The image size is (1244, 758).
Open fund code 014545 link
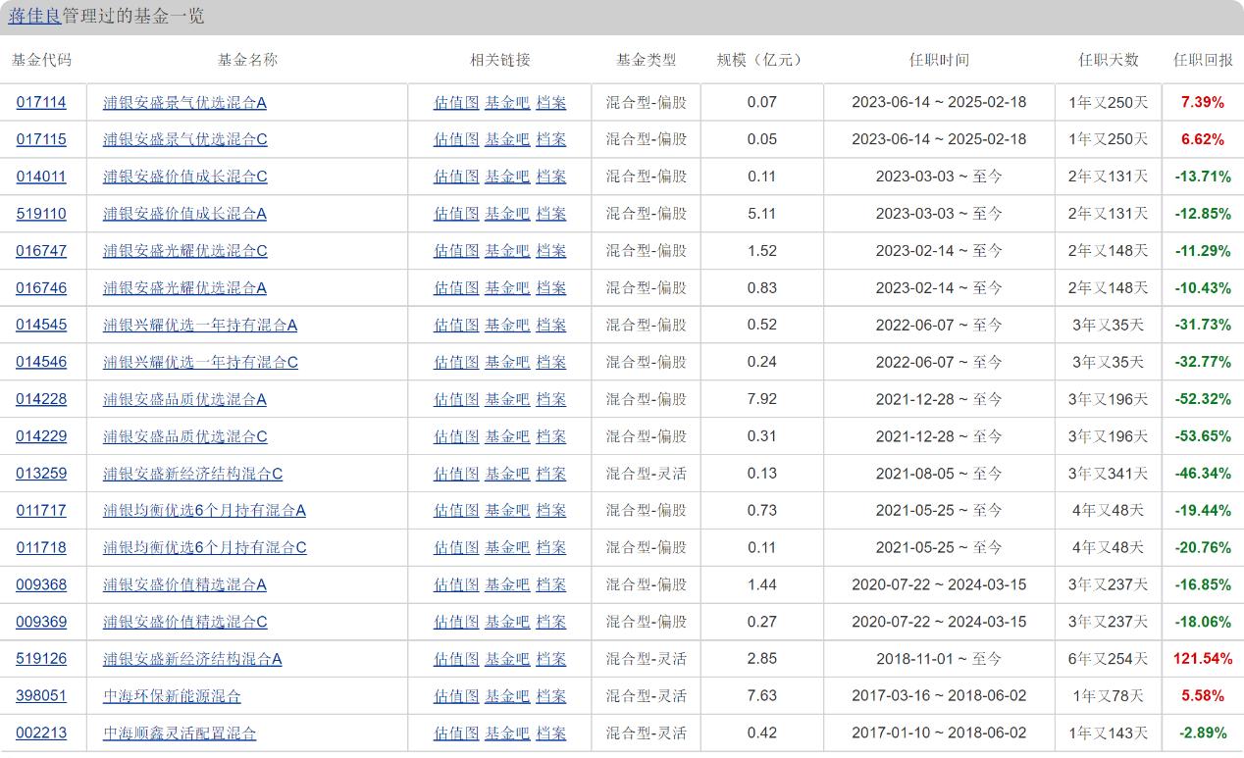41,325
